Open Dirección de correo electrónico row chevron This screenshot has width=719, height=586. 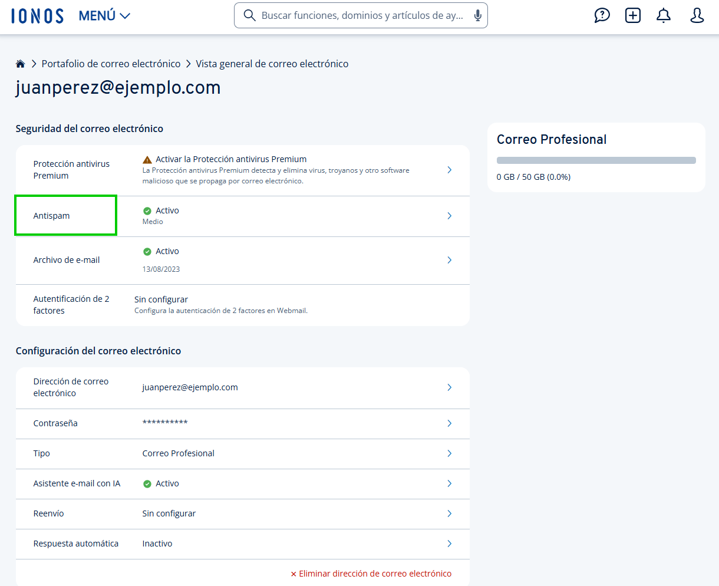pos(449,387)
